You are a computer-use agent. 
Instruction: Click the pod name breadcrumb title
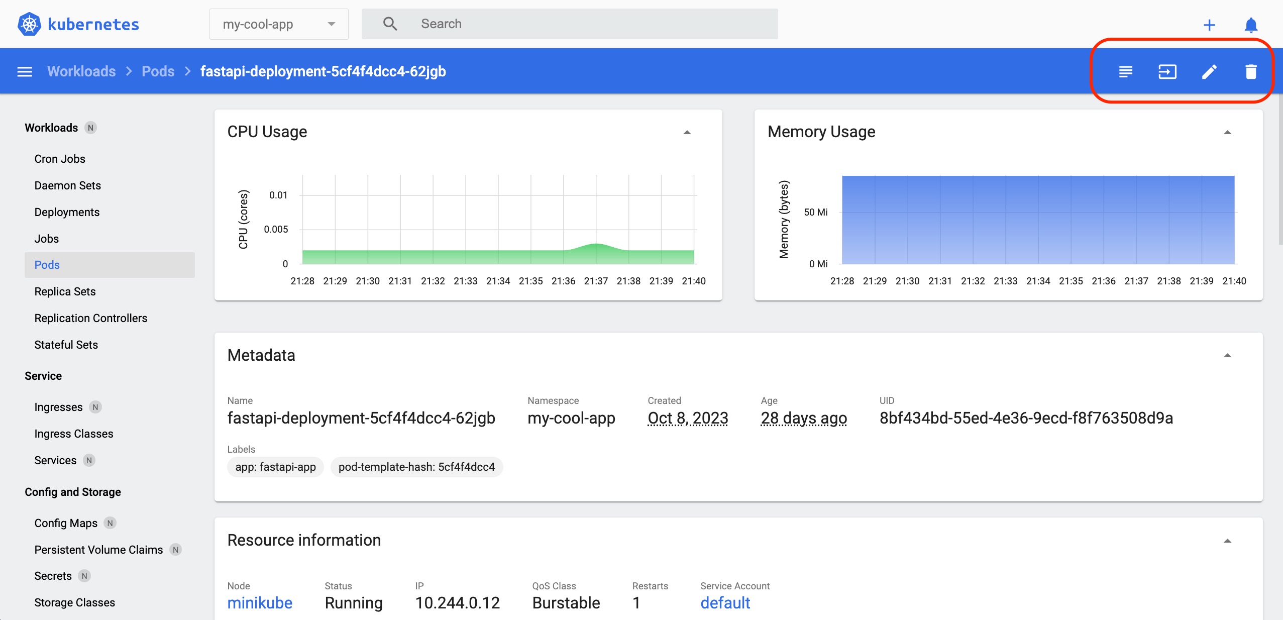click(323, 71)
